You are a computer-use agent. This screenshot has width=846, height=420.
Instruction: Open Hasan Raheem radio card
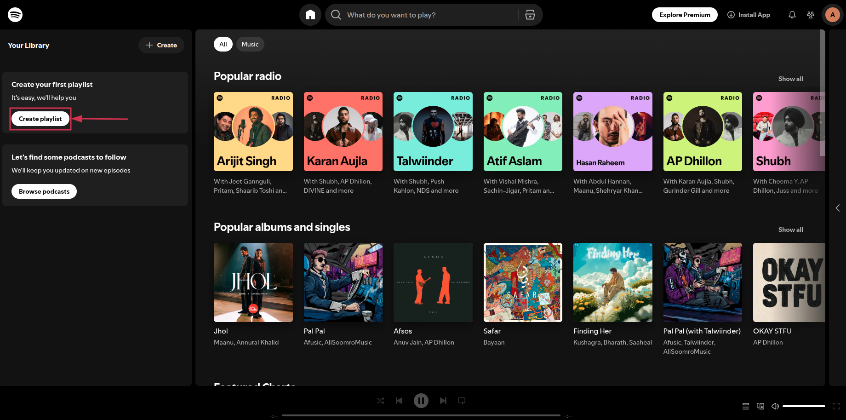[x=613, y=132]
